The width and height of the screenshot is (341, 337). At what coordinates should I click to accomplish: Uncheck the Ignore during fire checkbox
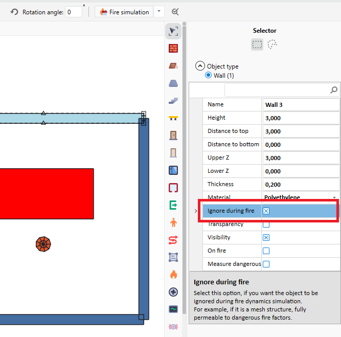[x=266, y=211]
